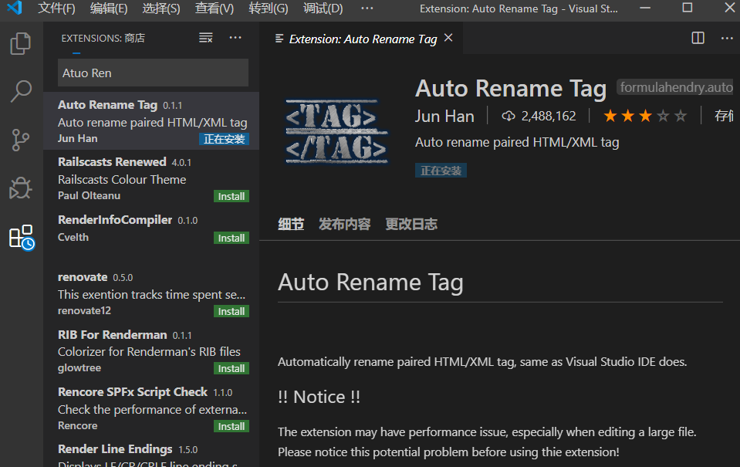Expand the hidden menu bar items
Image resolution: width=740 pixels, height=467 pixels.
[x=367, y=8]
